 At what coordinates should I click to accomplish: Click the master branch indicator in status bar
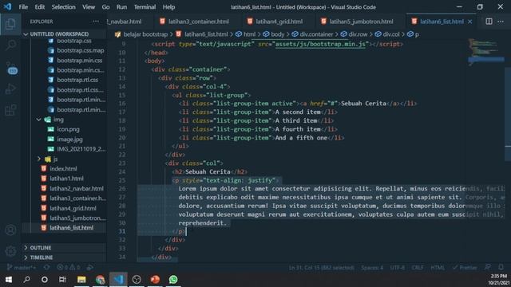(22, 268)
